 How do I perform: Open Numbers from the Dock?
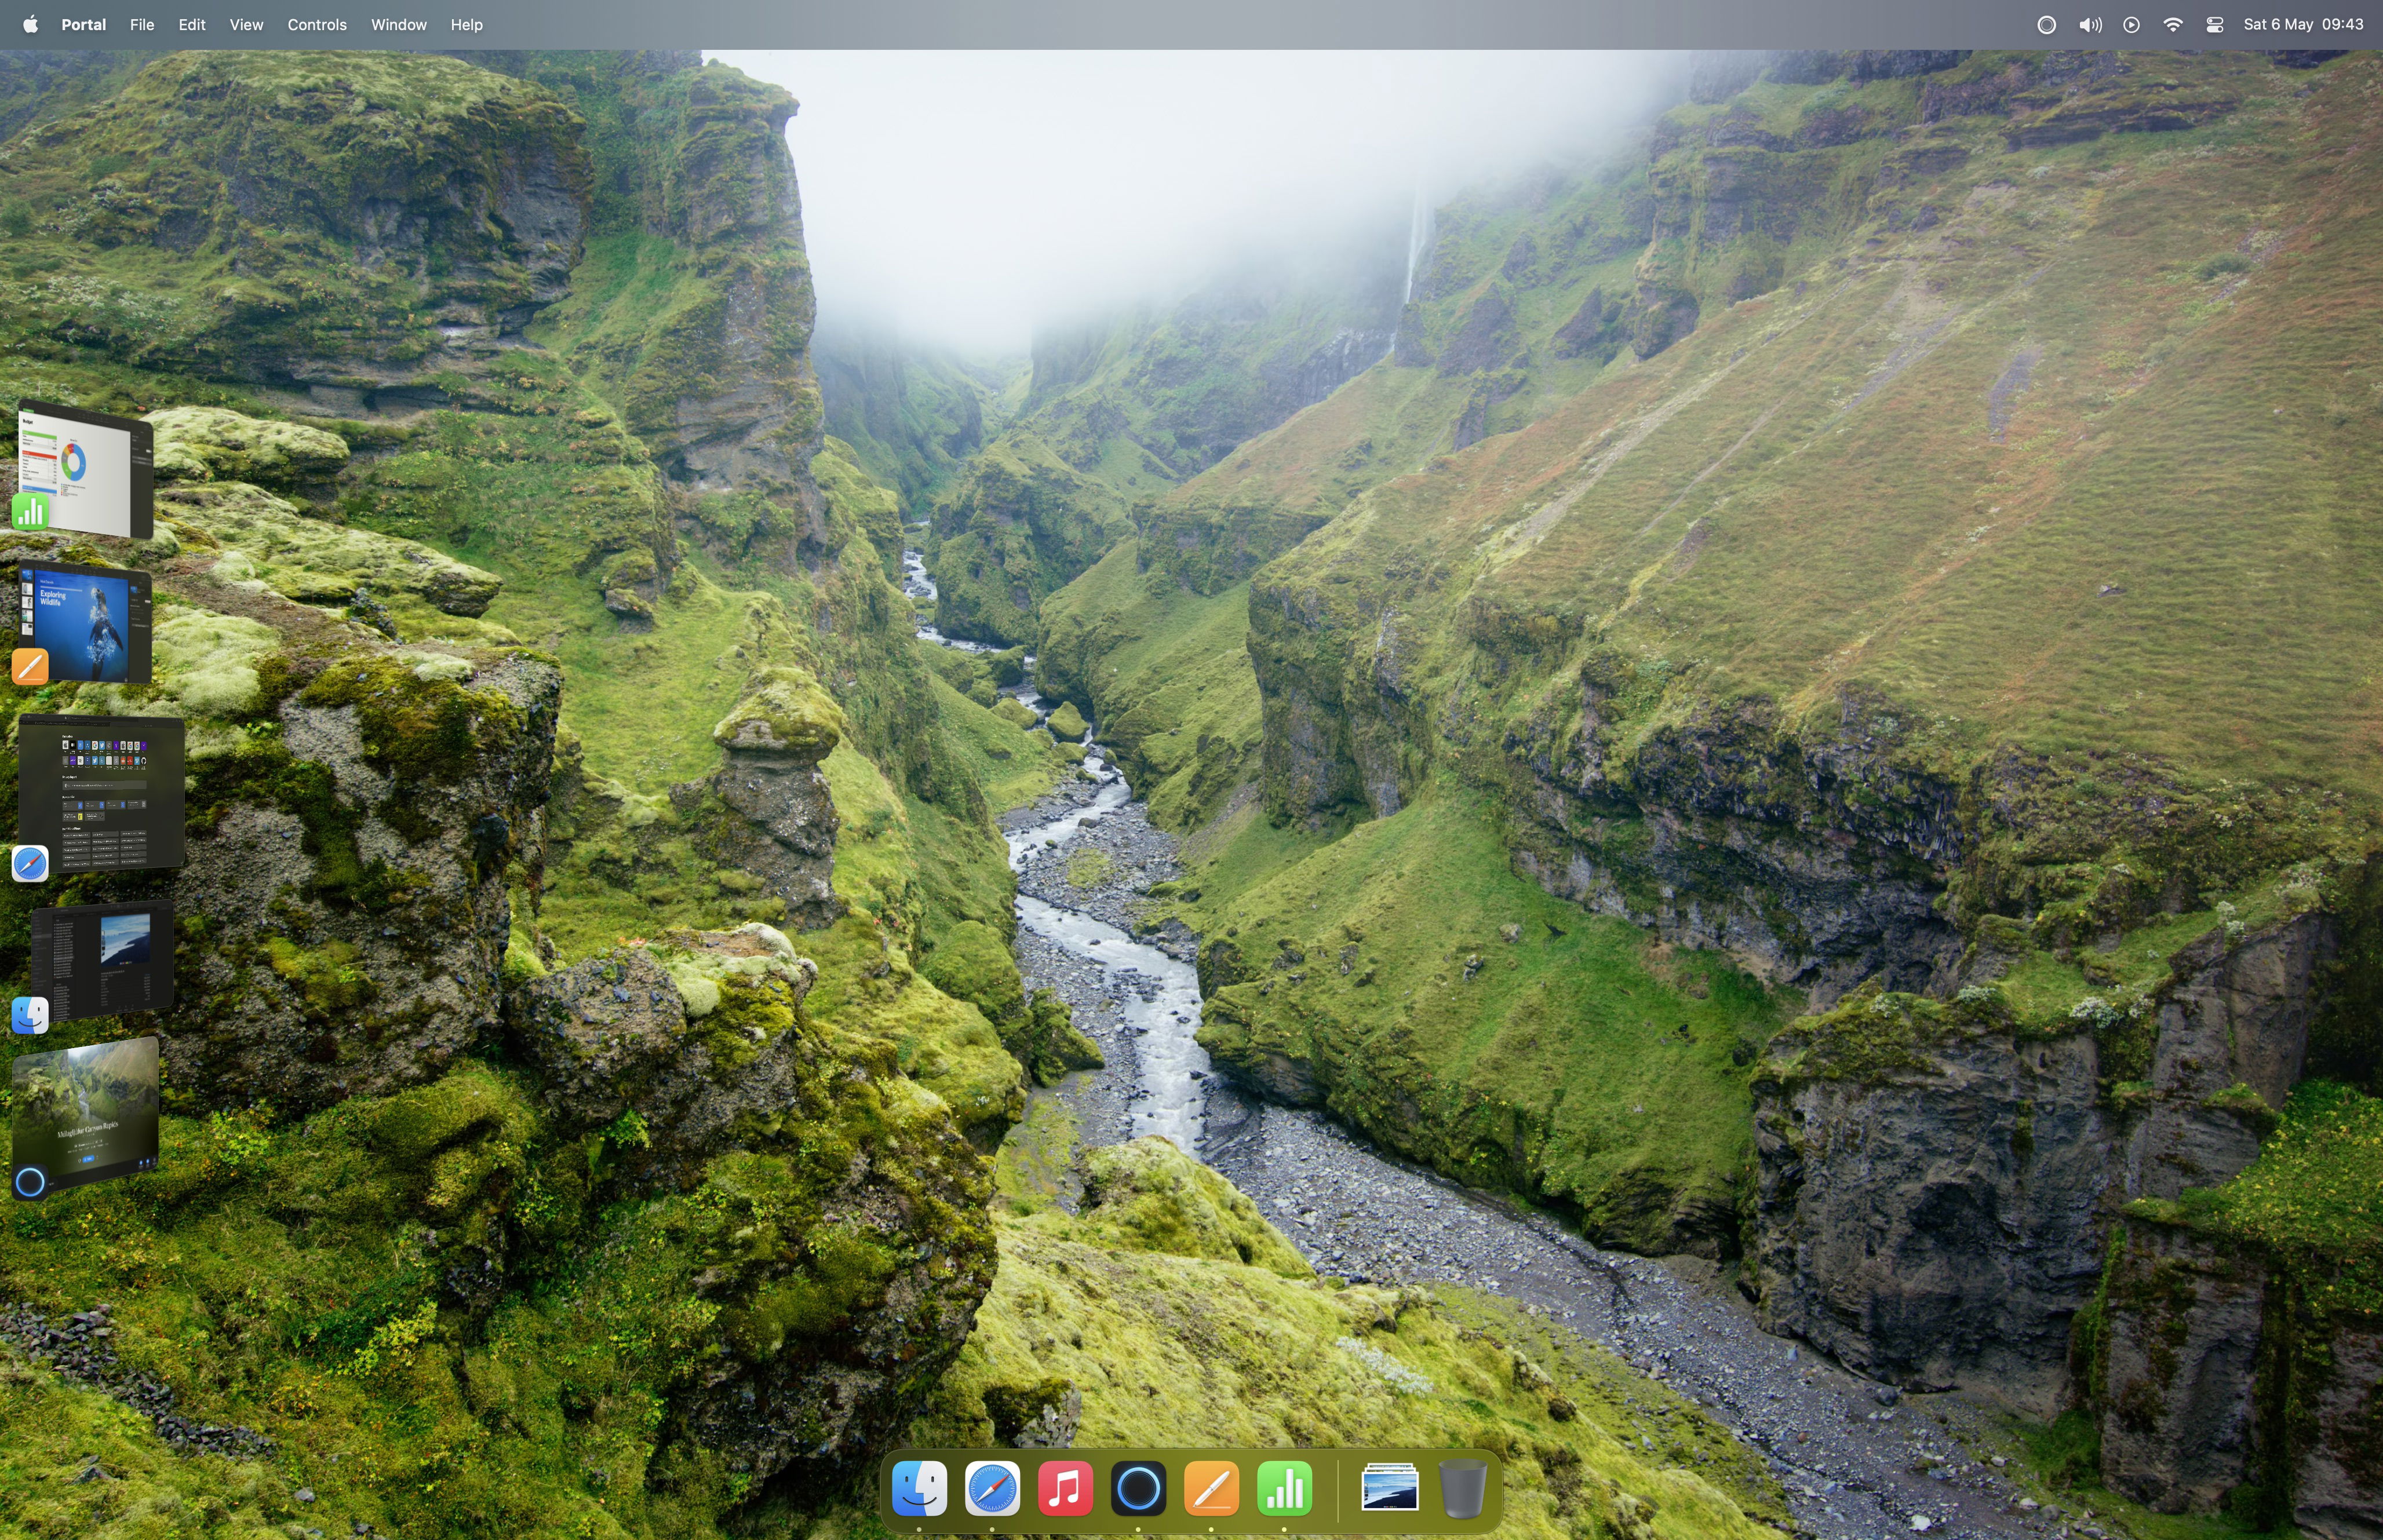click(x=1284, y=1488)
